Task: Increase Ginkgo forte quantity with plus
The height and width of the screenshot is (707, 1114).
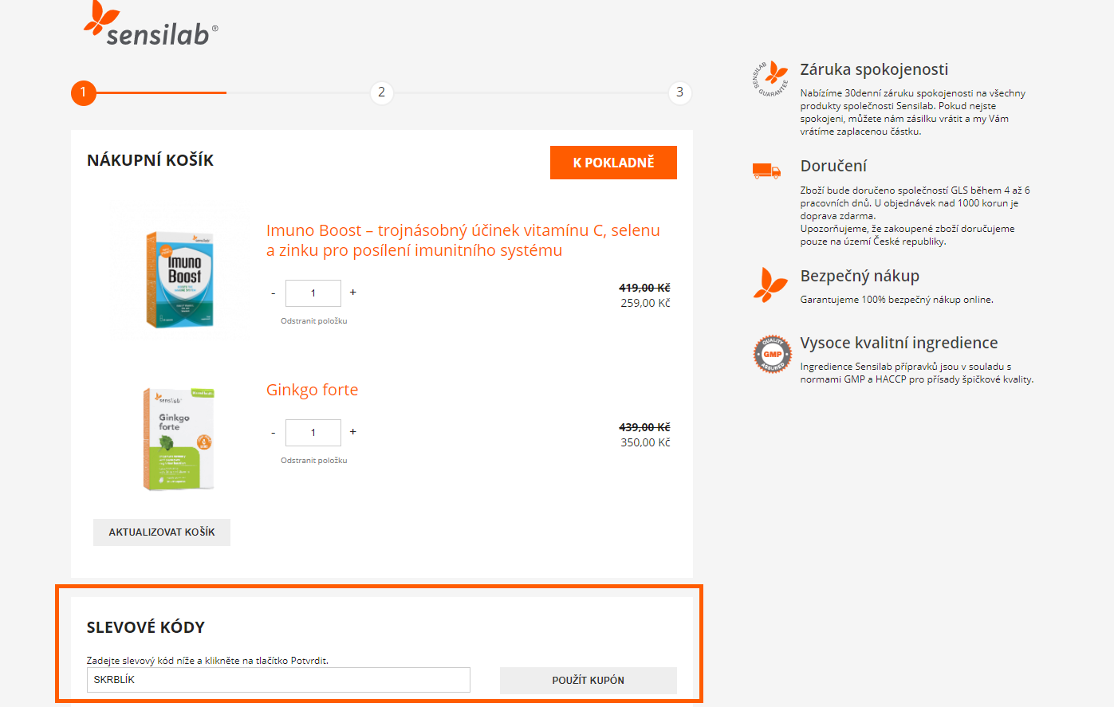Action: [352, 432]
